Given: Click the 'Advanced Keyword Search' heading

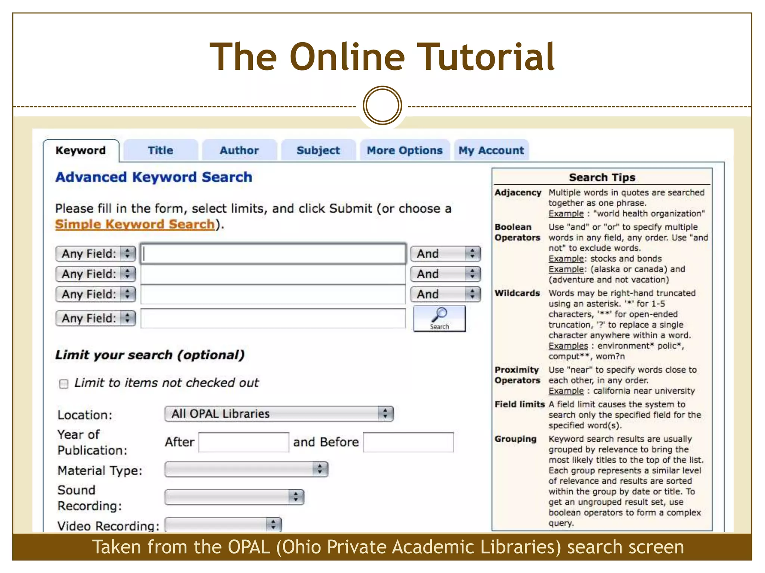Looking at the screenshot, I should pyautogui.click(x=154, y=177).
